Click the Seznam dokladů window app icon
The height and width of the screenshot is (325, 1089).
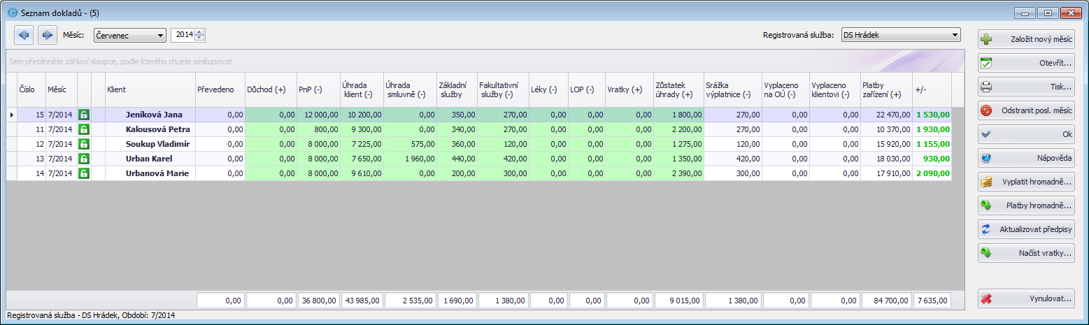12,13
